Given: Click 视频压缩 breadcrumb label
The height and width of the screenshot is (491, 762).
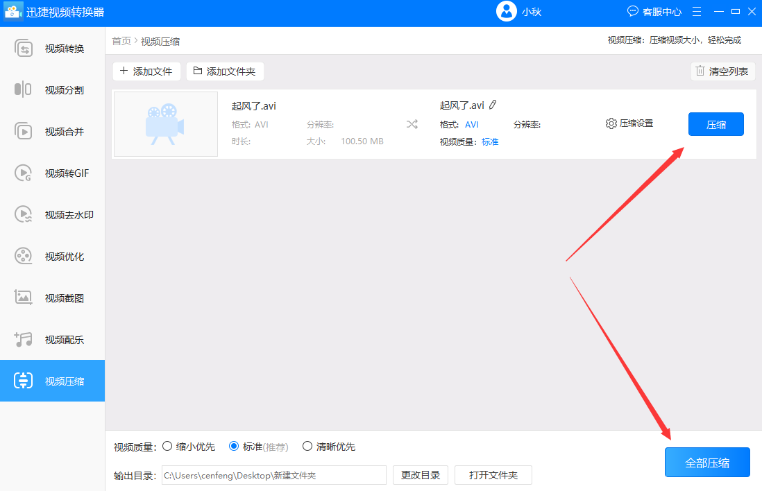Looking at the screenshot, I should pos(160,42).
